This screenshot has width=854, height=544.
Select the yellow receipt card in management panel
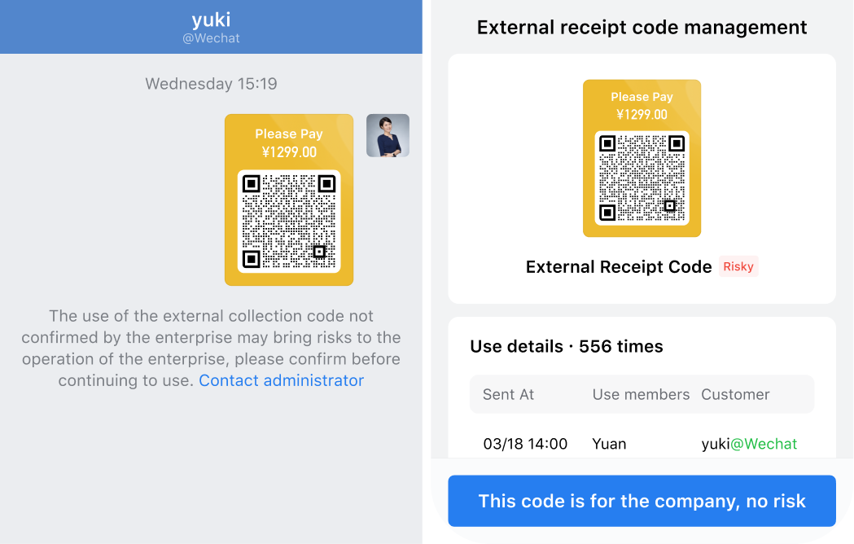click(x=642, y=158)
